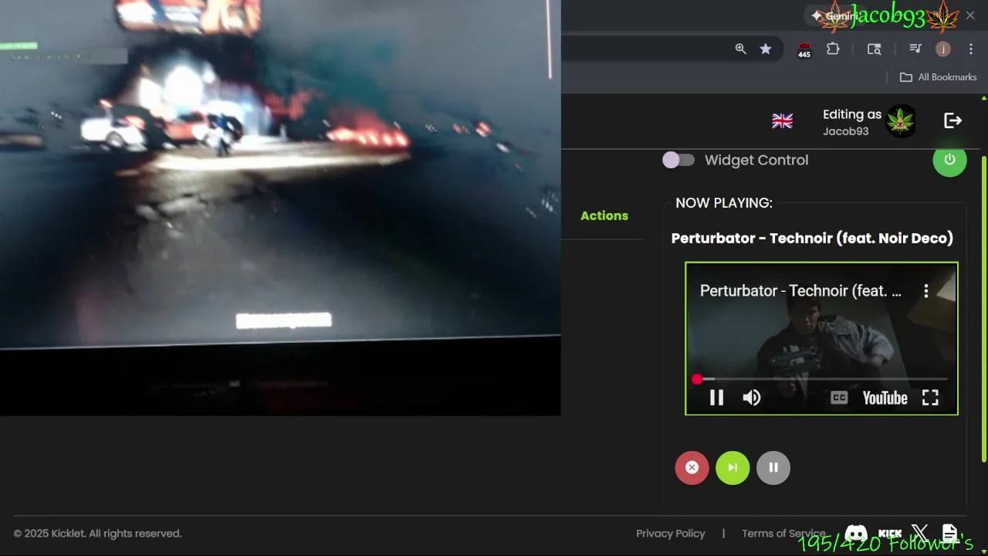Open the Extensions puzzle icon
988x556 pixels.
click(x=833, y=49)
